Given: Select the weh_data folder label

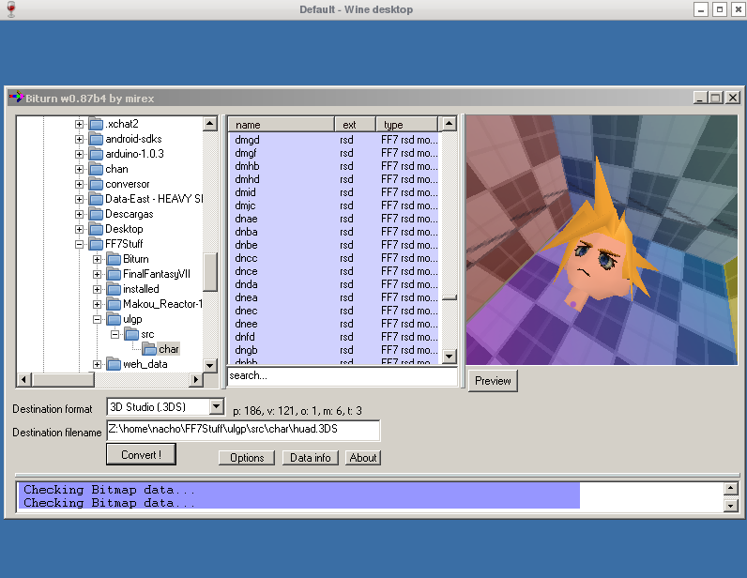Looking at the screenshot, I should coord(145,364).
